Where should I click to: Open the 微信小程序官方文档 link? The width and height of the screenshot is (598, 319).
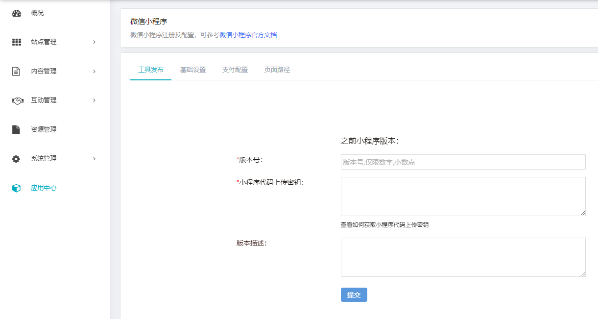pyautogui.click(x=248, y=35)
